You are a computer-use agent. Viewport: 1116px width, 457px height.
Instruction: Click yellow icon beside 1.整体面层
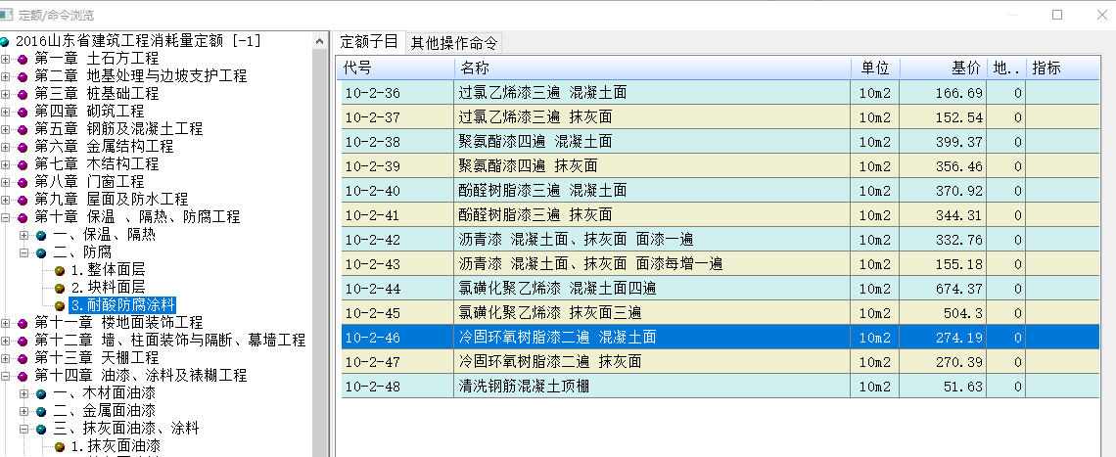click(60, 270)
